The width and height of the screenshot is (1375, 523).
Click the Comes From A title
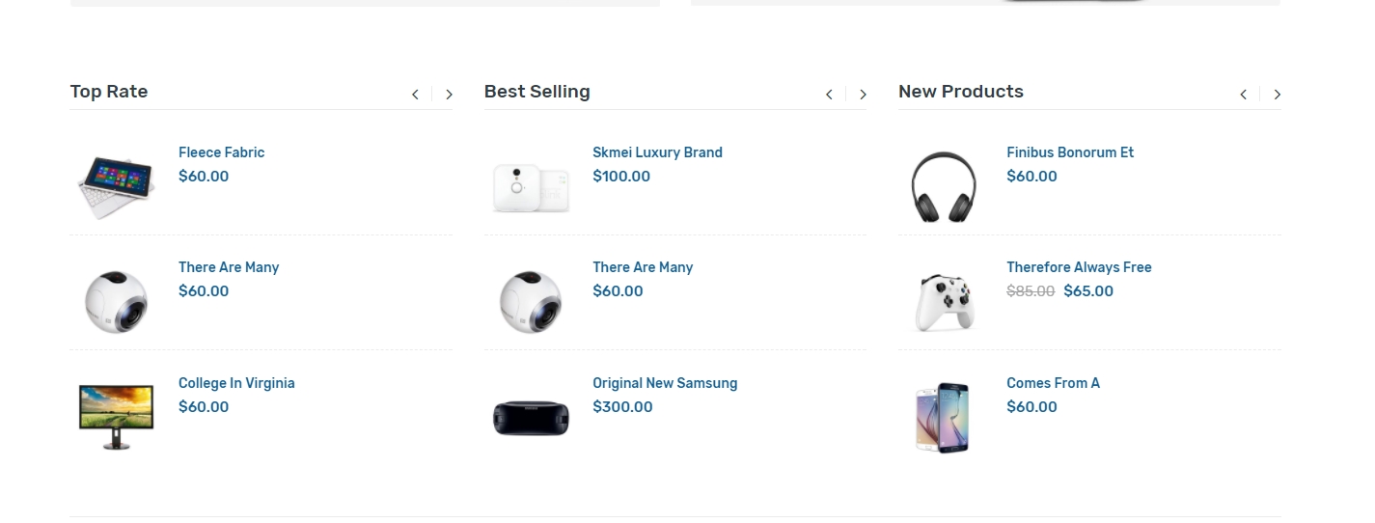1053,383
